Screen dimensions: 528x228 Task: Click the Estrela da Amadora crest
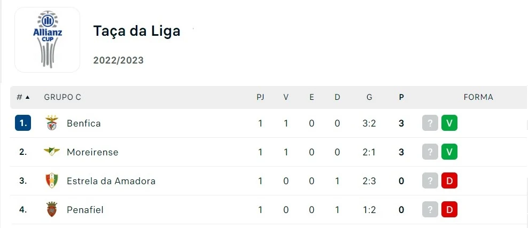pos(52,181)
